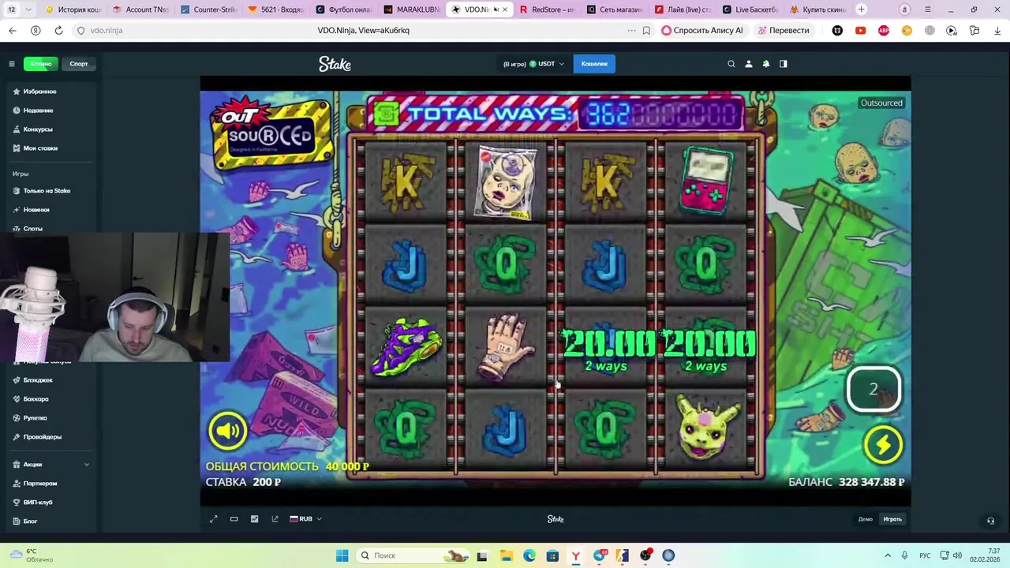1010x568 pixels.
Task: Switch to Counter-Strike browser tab
Action: pyautogui.click(x=208, y=9)
